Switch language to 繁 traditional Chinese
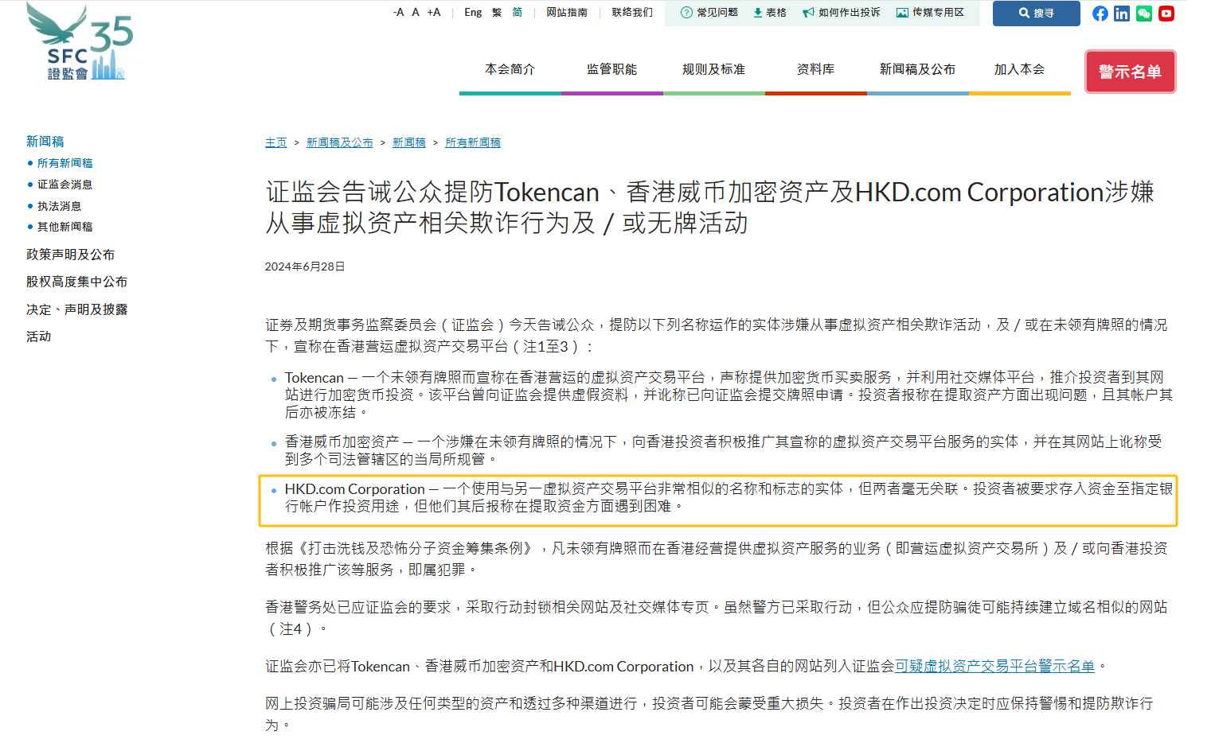 [x=496, y=13]
